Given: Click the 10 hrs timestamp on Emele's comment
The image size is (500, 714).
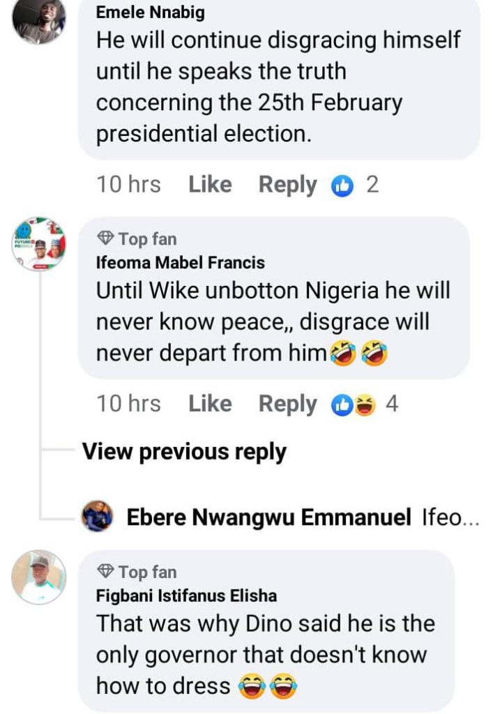Looking at the screenshot, I should (x=128, y=185).
